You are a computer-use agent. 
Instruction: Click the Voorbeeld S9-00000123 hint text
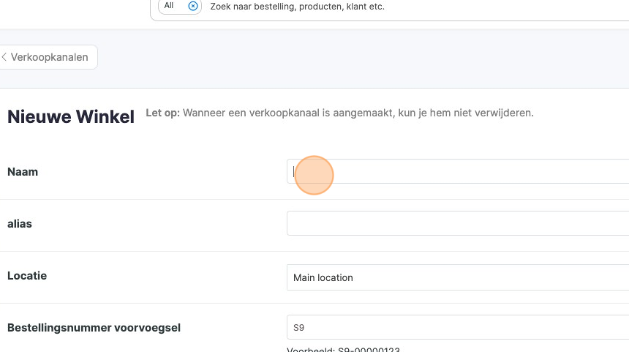pos(343,349)
